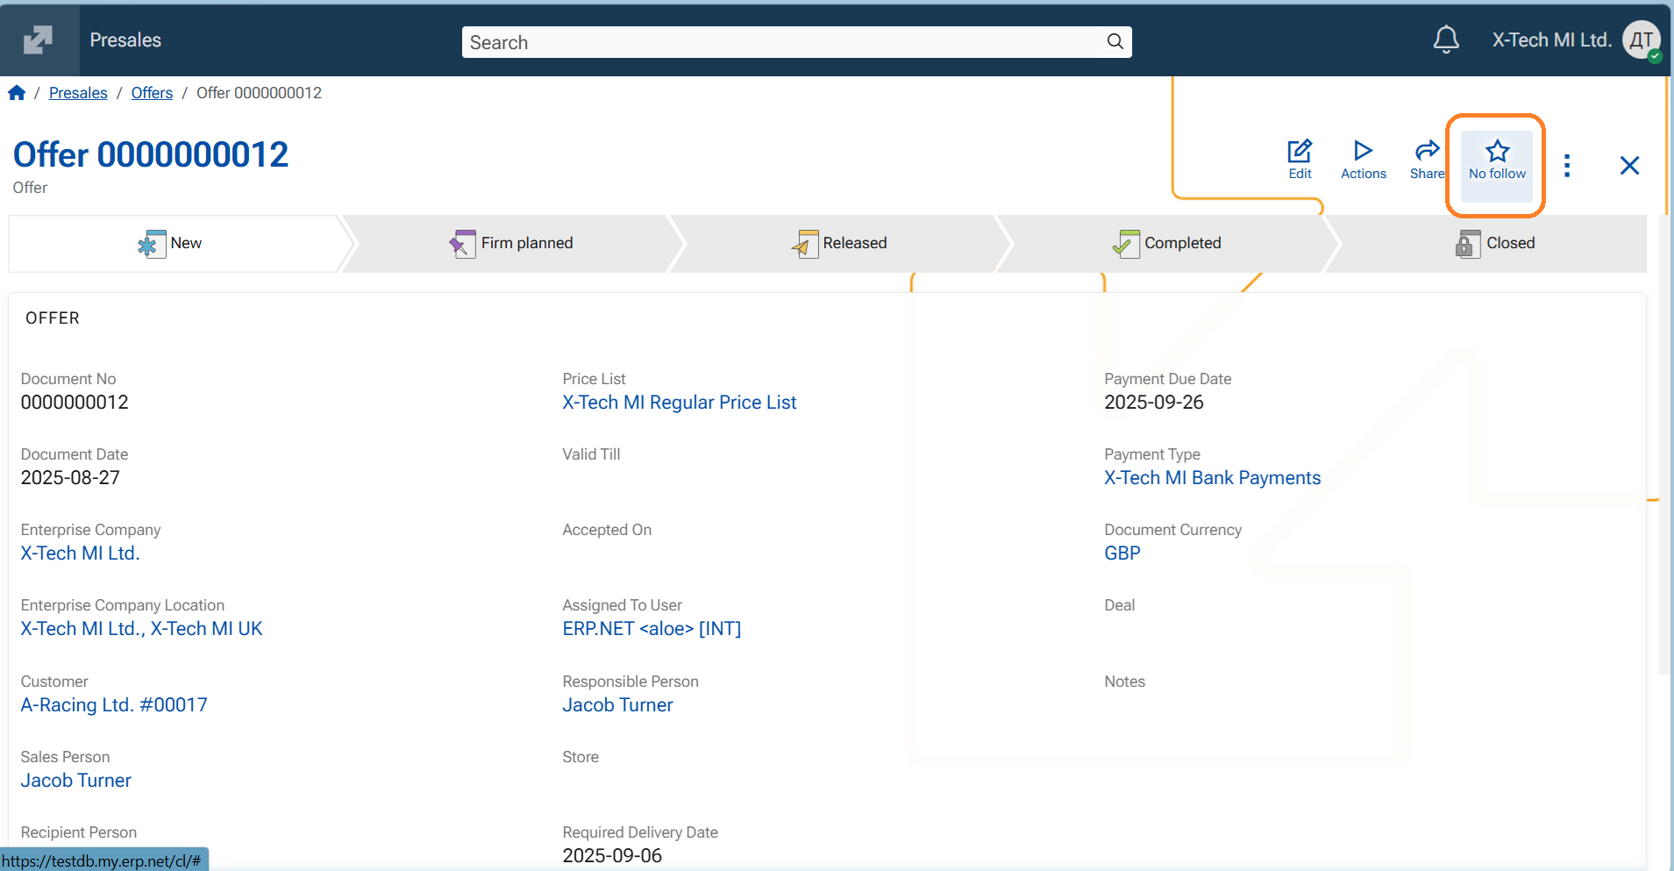Select the Firm planned state
This screenshot has width=1674, height=871.
click(x=511, y=244)
